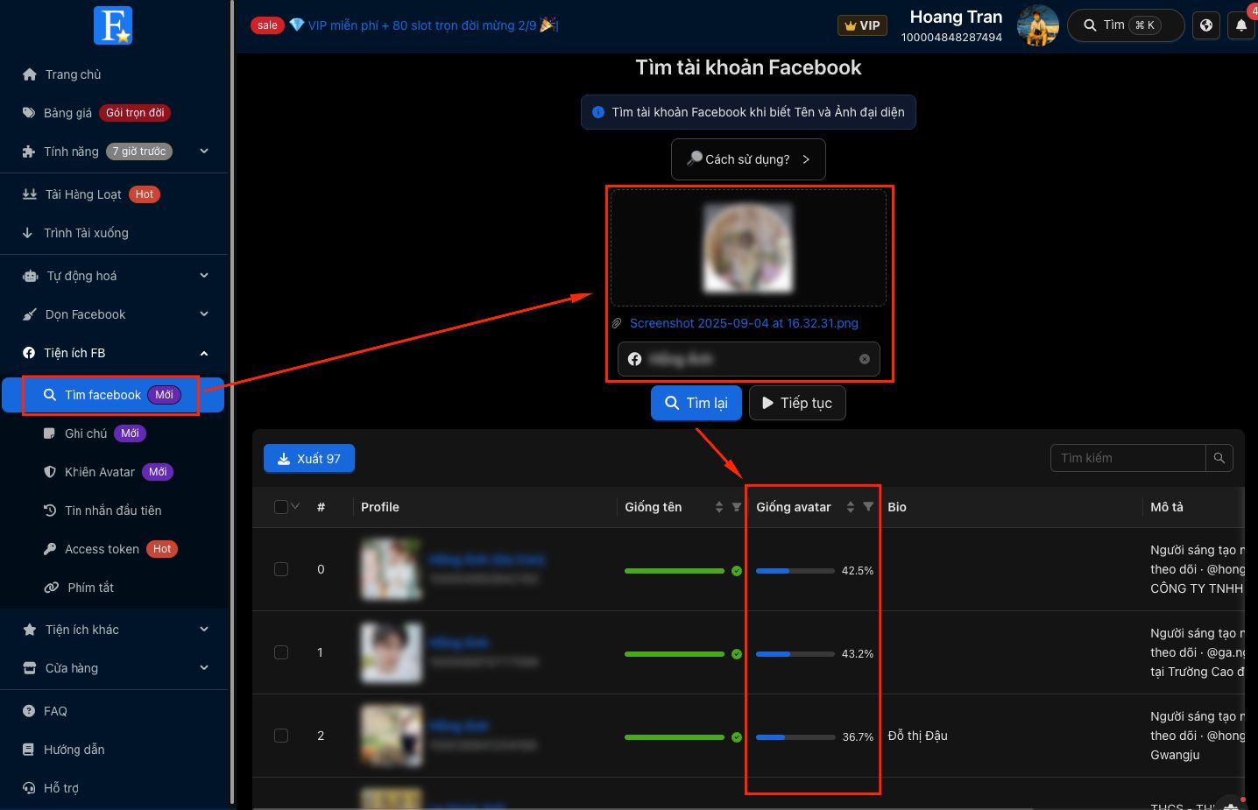The width and height of the screenshot is (1258, 810).
Task: Click the paperclip icon beside Screenshot file
Action: click(x=617, y=323)
